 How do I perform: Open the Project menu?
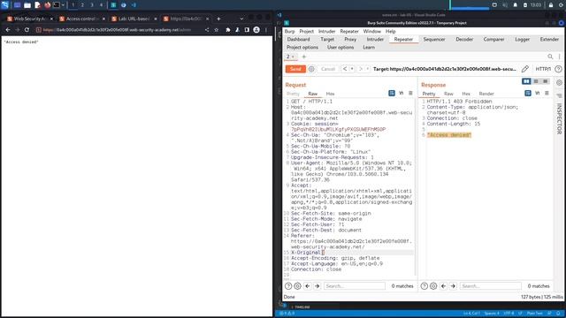(x=307, y=32)
